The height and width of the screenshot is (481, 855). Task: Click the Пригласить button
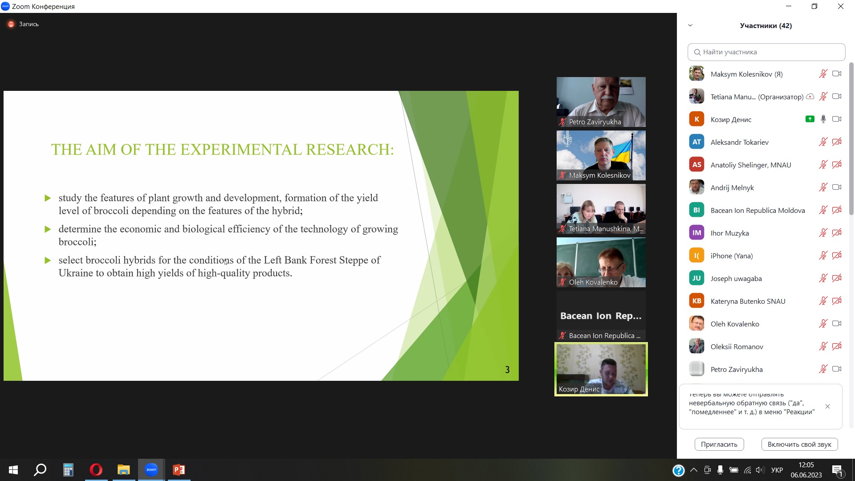pos(719,444)
